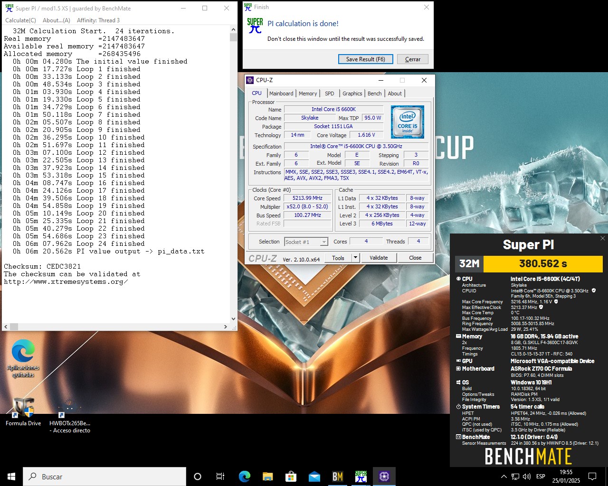Screen dimensions: 608x486
Task: Click the http://www.xtremesystems.org/ text
Action: (66, 281)
